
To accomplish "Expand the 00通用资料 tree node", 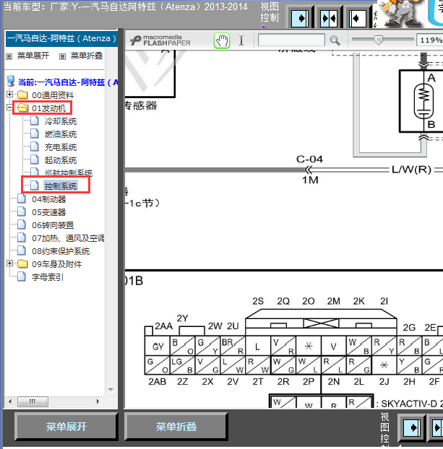I will click(9, 95).
